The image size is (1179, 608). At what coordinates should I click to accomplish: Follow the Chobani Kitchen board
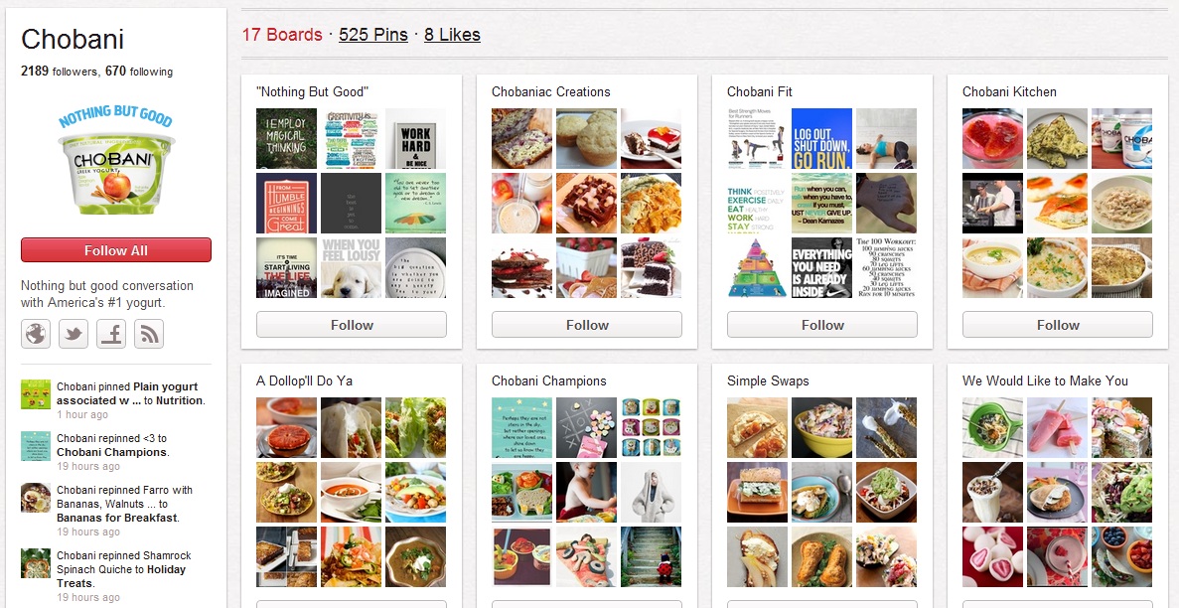click(1057, 325)
